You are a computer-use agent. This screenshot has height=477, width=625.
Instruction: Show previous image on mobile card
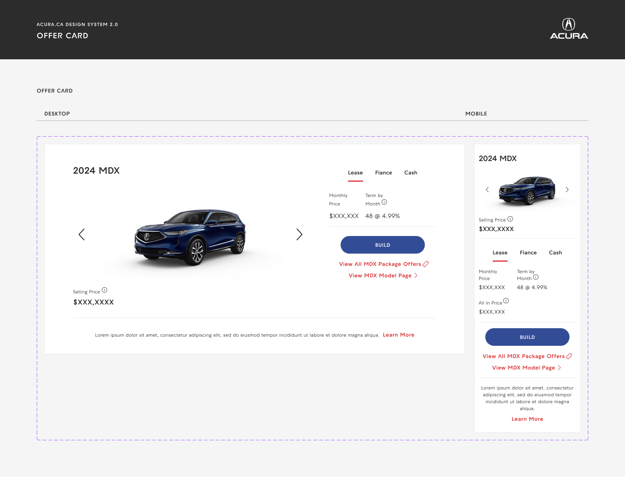[x=487, y=190]
